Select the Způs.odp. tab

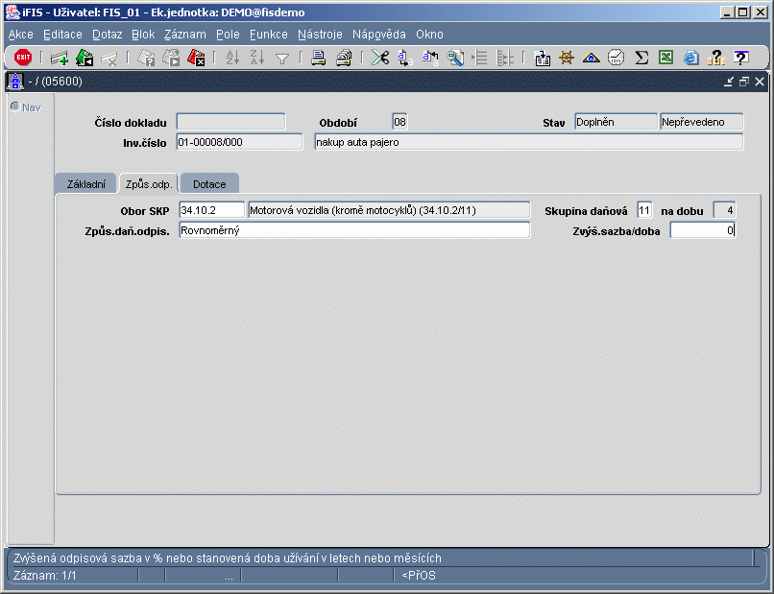point(149,184)
